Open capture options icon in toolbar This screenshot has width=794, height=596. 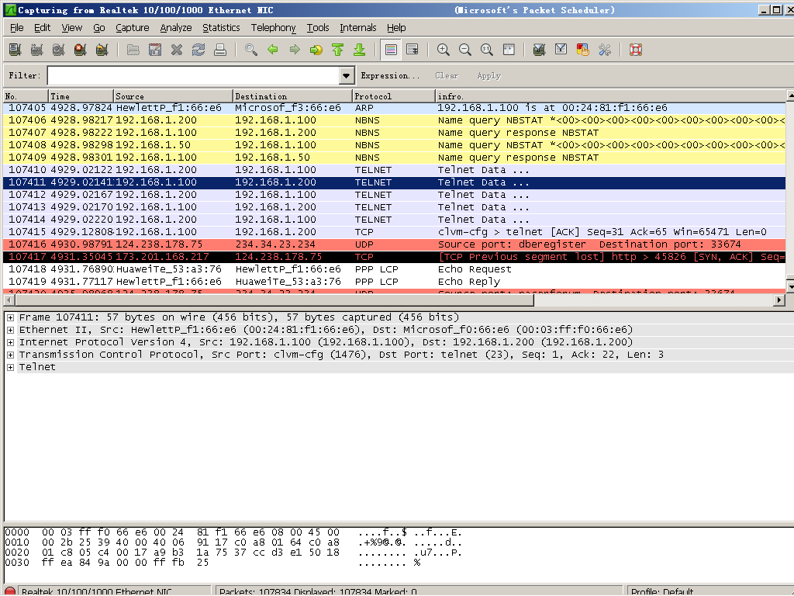click(36, 50)
